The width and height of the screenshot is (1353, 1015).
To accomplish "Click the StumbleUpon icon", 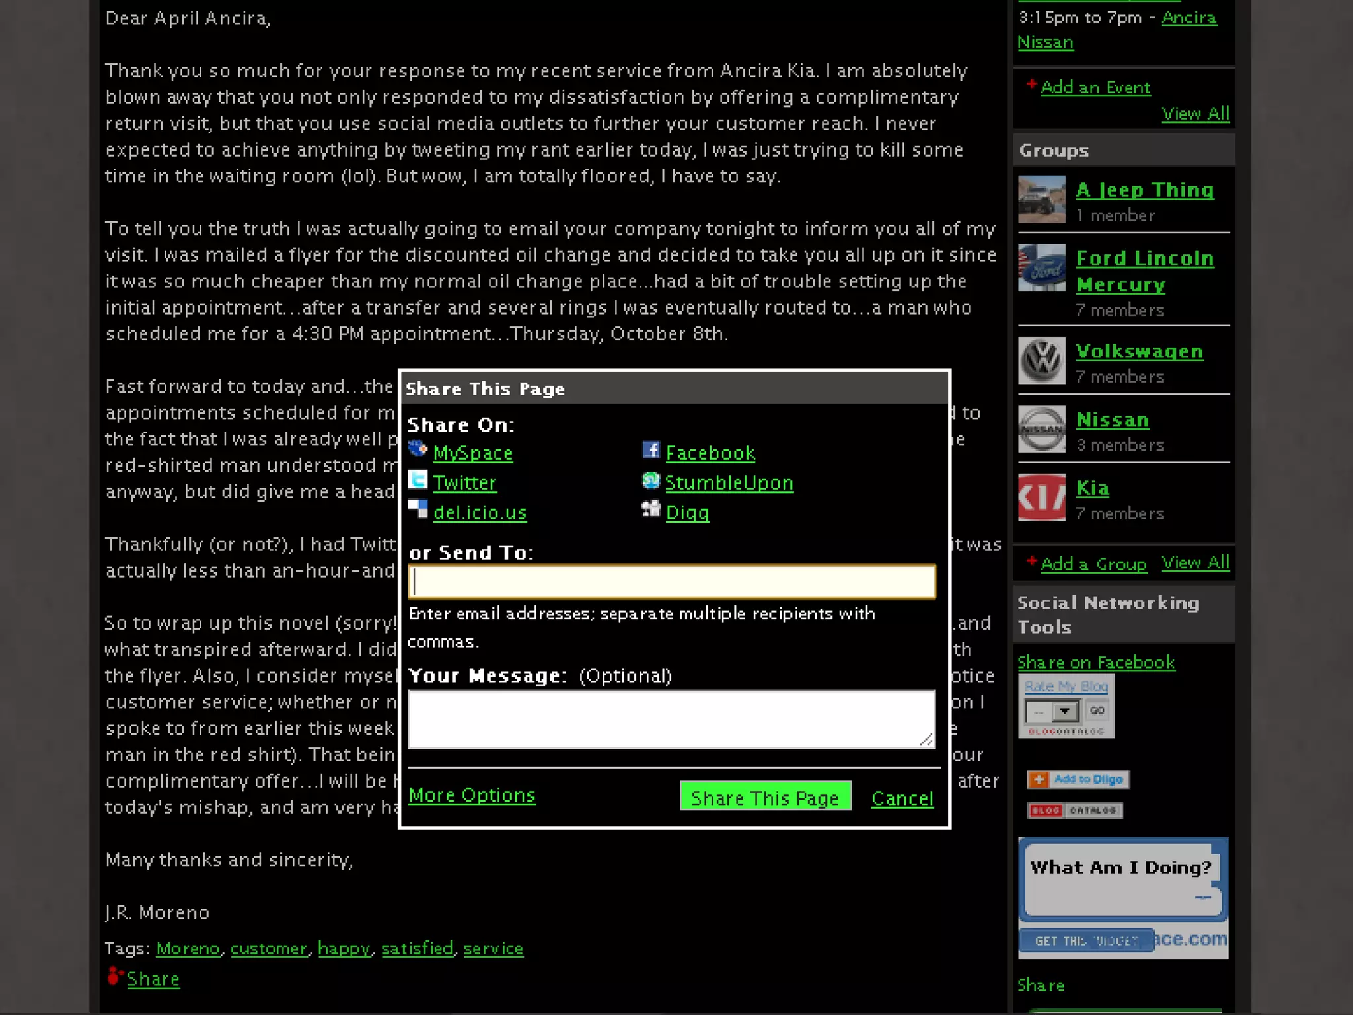I will (x=651, y=480).
